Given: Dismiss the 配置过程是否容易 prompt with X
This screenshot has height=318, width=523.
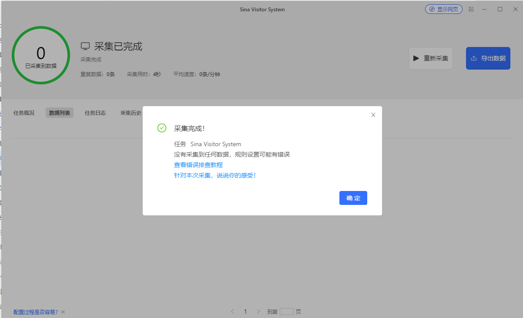Looking at the screenshot, I should (63, 312).
